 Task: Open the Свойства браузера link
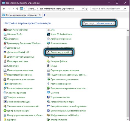coord(17,93)
